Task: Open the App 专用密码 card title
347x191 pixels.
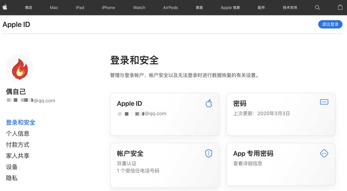Action: tap(253, 153)
